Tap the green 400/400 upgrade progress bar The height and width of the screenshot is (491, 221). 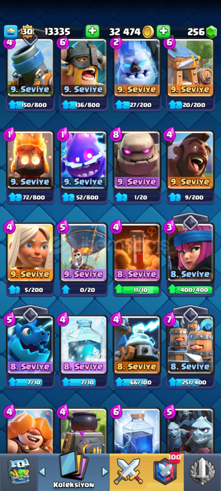(191, 290)
